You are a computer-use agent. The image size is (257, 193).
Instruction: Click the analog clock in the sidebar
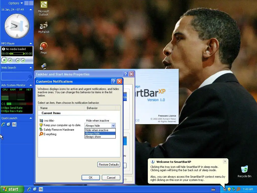click(17, 26)
